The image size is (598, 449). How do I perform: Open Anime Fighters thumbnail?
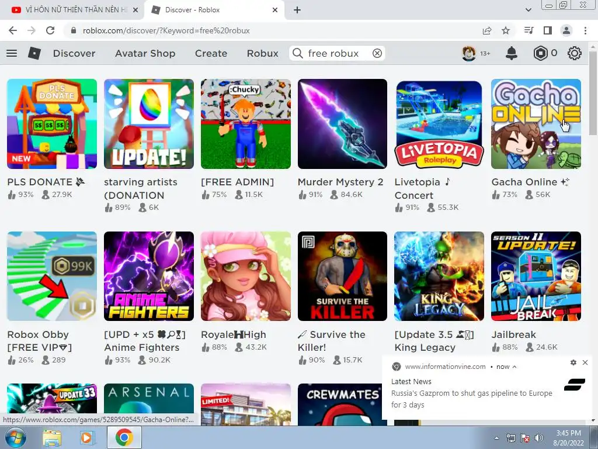[149, 276]
